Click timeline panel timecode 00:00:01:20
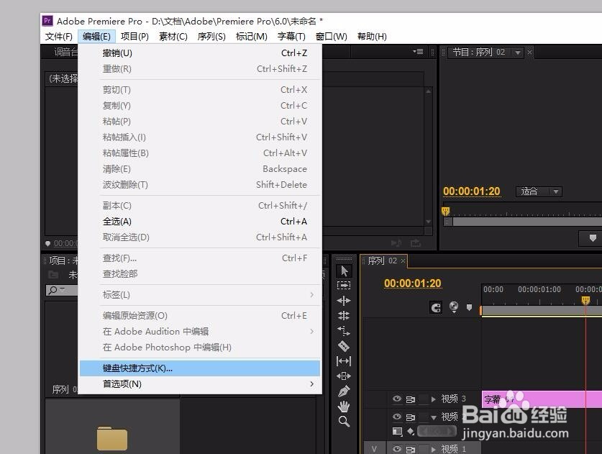 pyautogui.click(x=413, y=283)
